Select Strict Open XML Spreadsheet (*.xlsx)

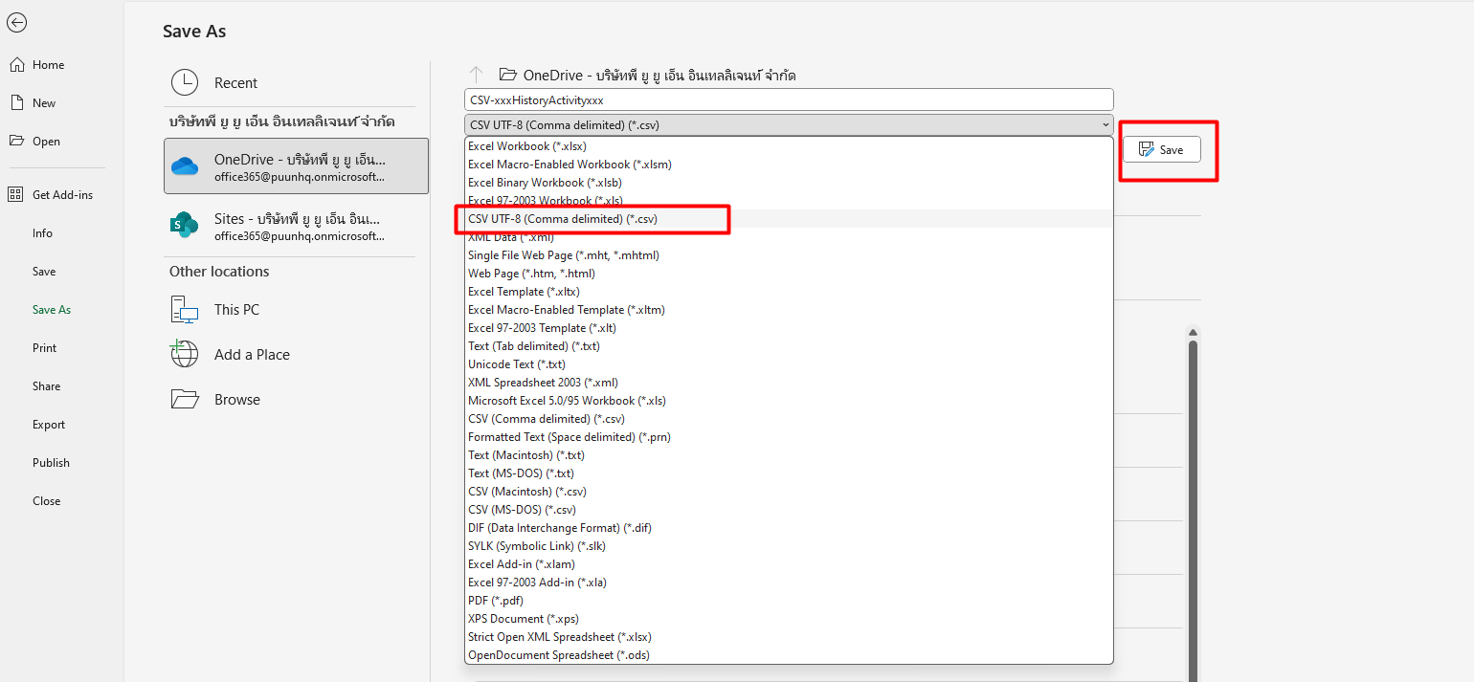[789, 637]
